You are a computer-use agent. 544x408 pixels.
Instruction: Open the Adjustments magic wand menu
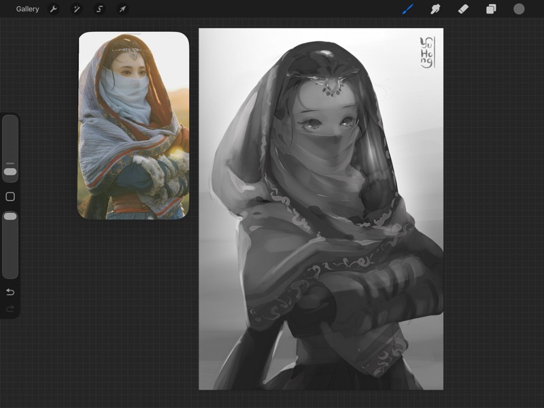pos(77,9)
